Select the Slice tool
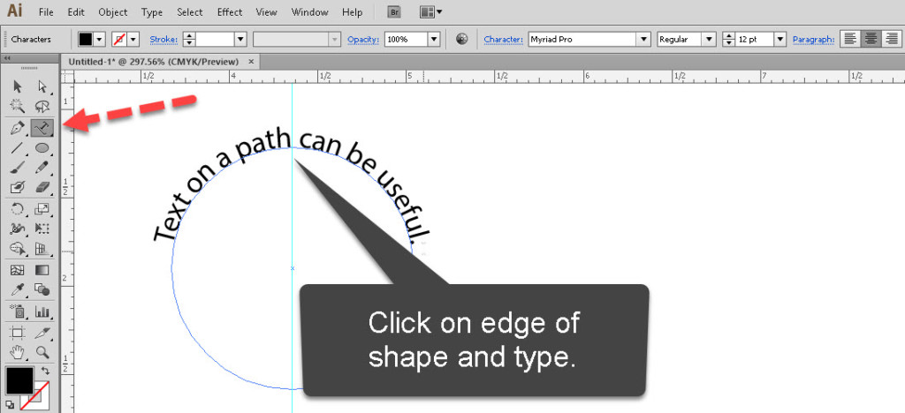 click(42, 333)
